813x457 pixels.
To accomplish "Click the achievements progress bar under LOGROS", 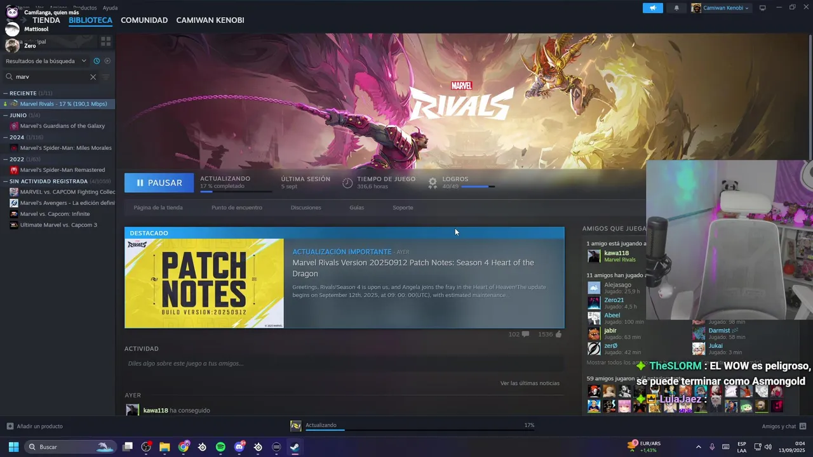I will 478,187.
